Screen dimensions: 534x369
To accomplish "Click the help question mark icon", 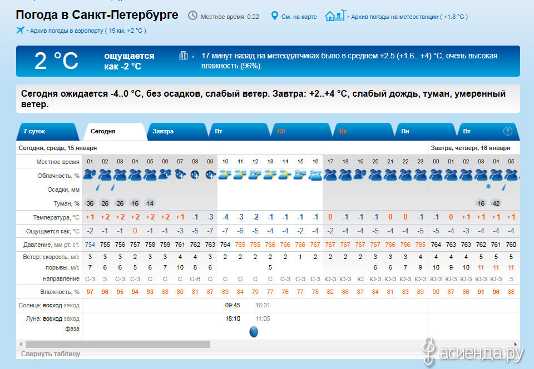I will tap(507, 131).
